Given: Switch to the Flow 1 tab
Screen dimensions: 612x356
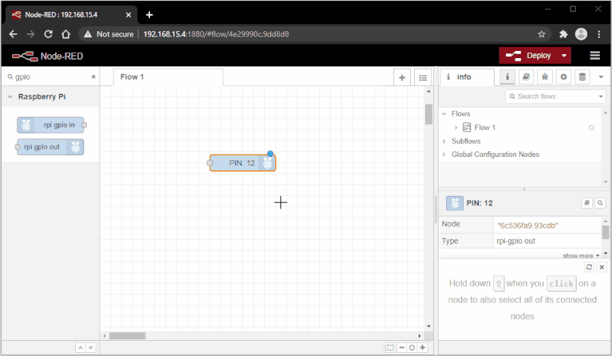Looking at the screenshot, I should pos(132,77).
